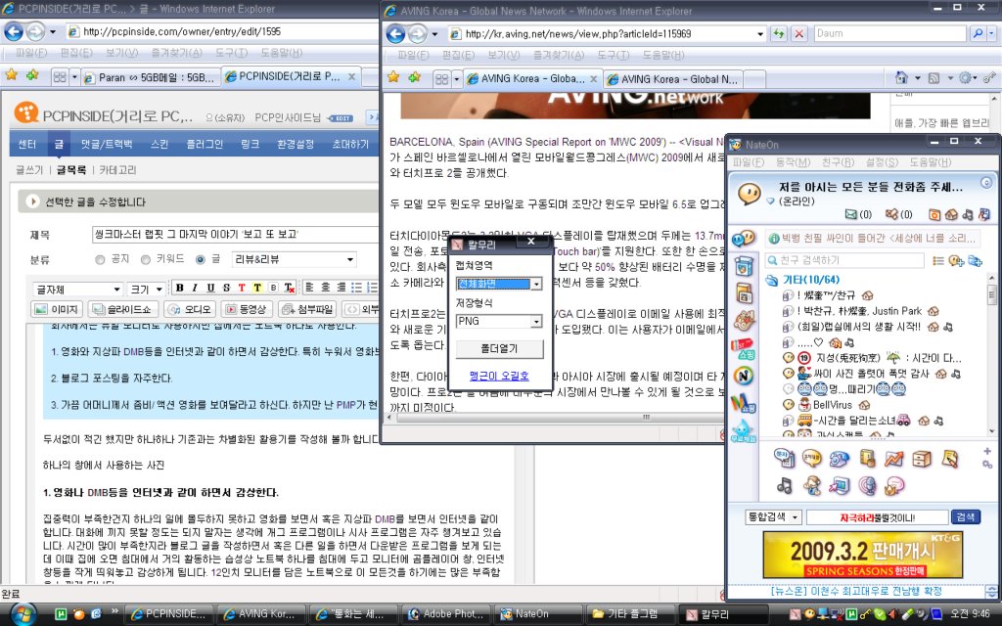Open NateOn 파일(F) menu
Image resolution: width=1002 pixels, height=626 pixels.
point(749,162)
